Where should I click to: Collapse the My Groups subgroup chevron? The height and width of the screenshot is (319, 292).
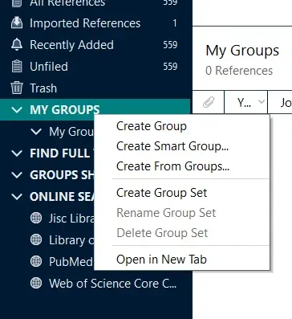point(36,132)
